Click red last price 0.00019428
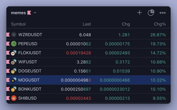Screen dimensions: 177x110 pos(78,53)
